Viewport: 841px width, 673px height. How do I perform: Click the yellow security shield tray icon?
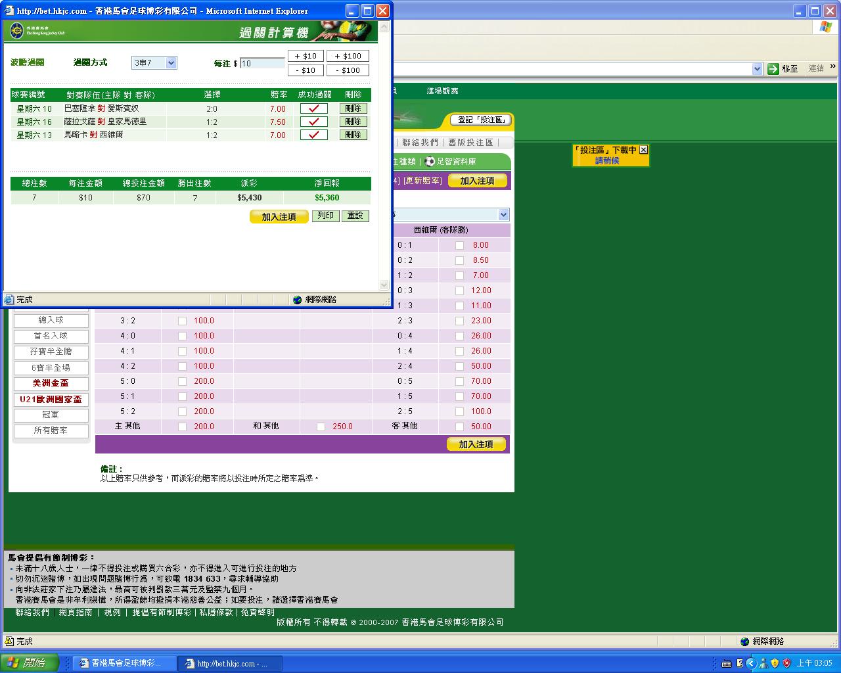[775, 663]
